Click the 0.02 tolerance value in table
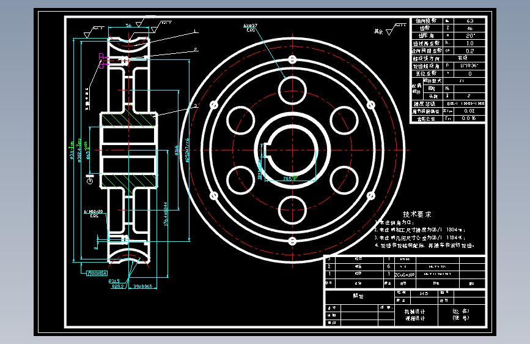The width and height of the screenshot is (530, 344). [x=469, y=111]
